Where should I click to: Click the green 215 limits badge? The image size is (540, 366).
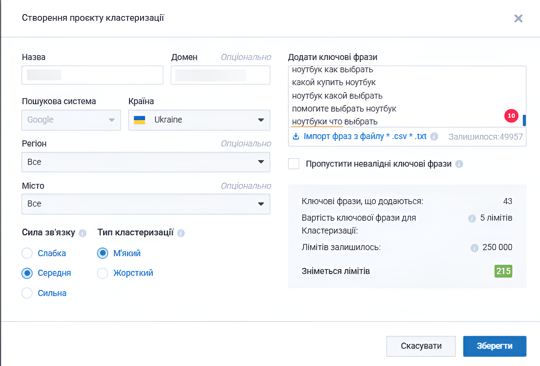tap(503, 271)
